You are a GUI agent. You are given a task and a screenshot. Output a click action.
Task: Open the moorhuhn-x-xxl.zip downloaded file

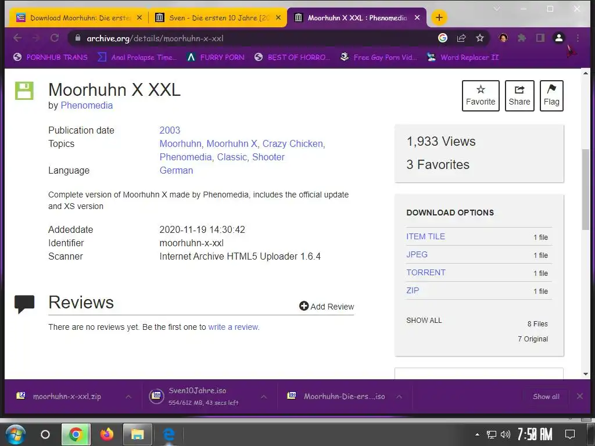click(x=67, y=397)
